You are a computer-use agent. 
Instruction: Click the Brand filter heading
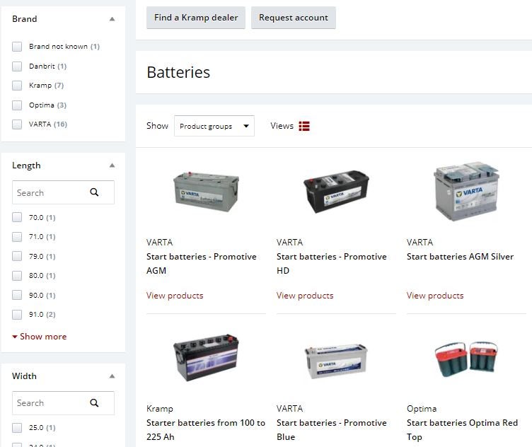[25, 19]
